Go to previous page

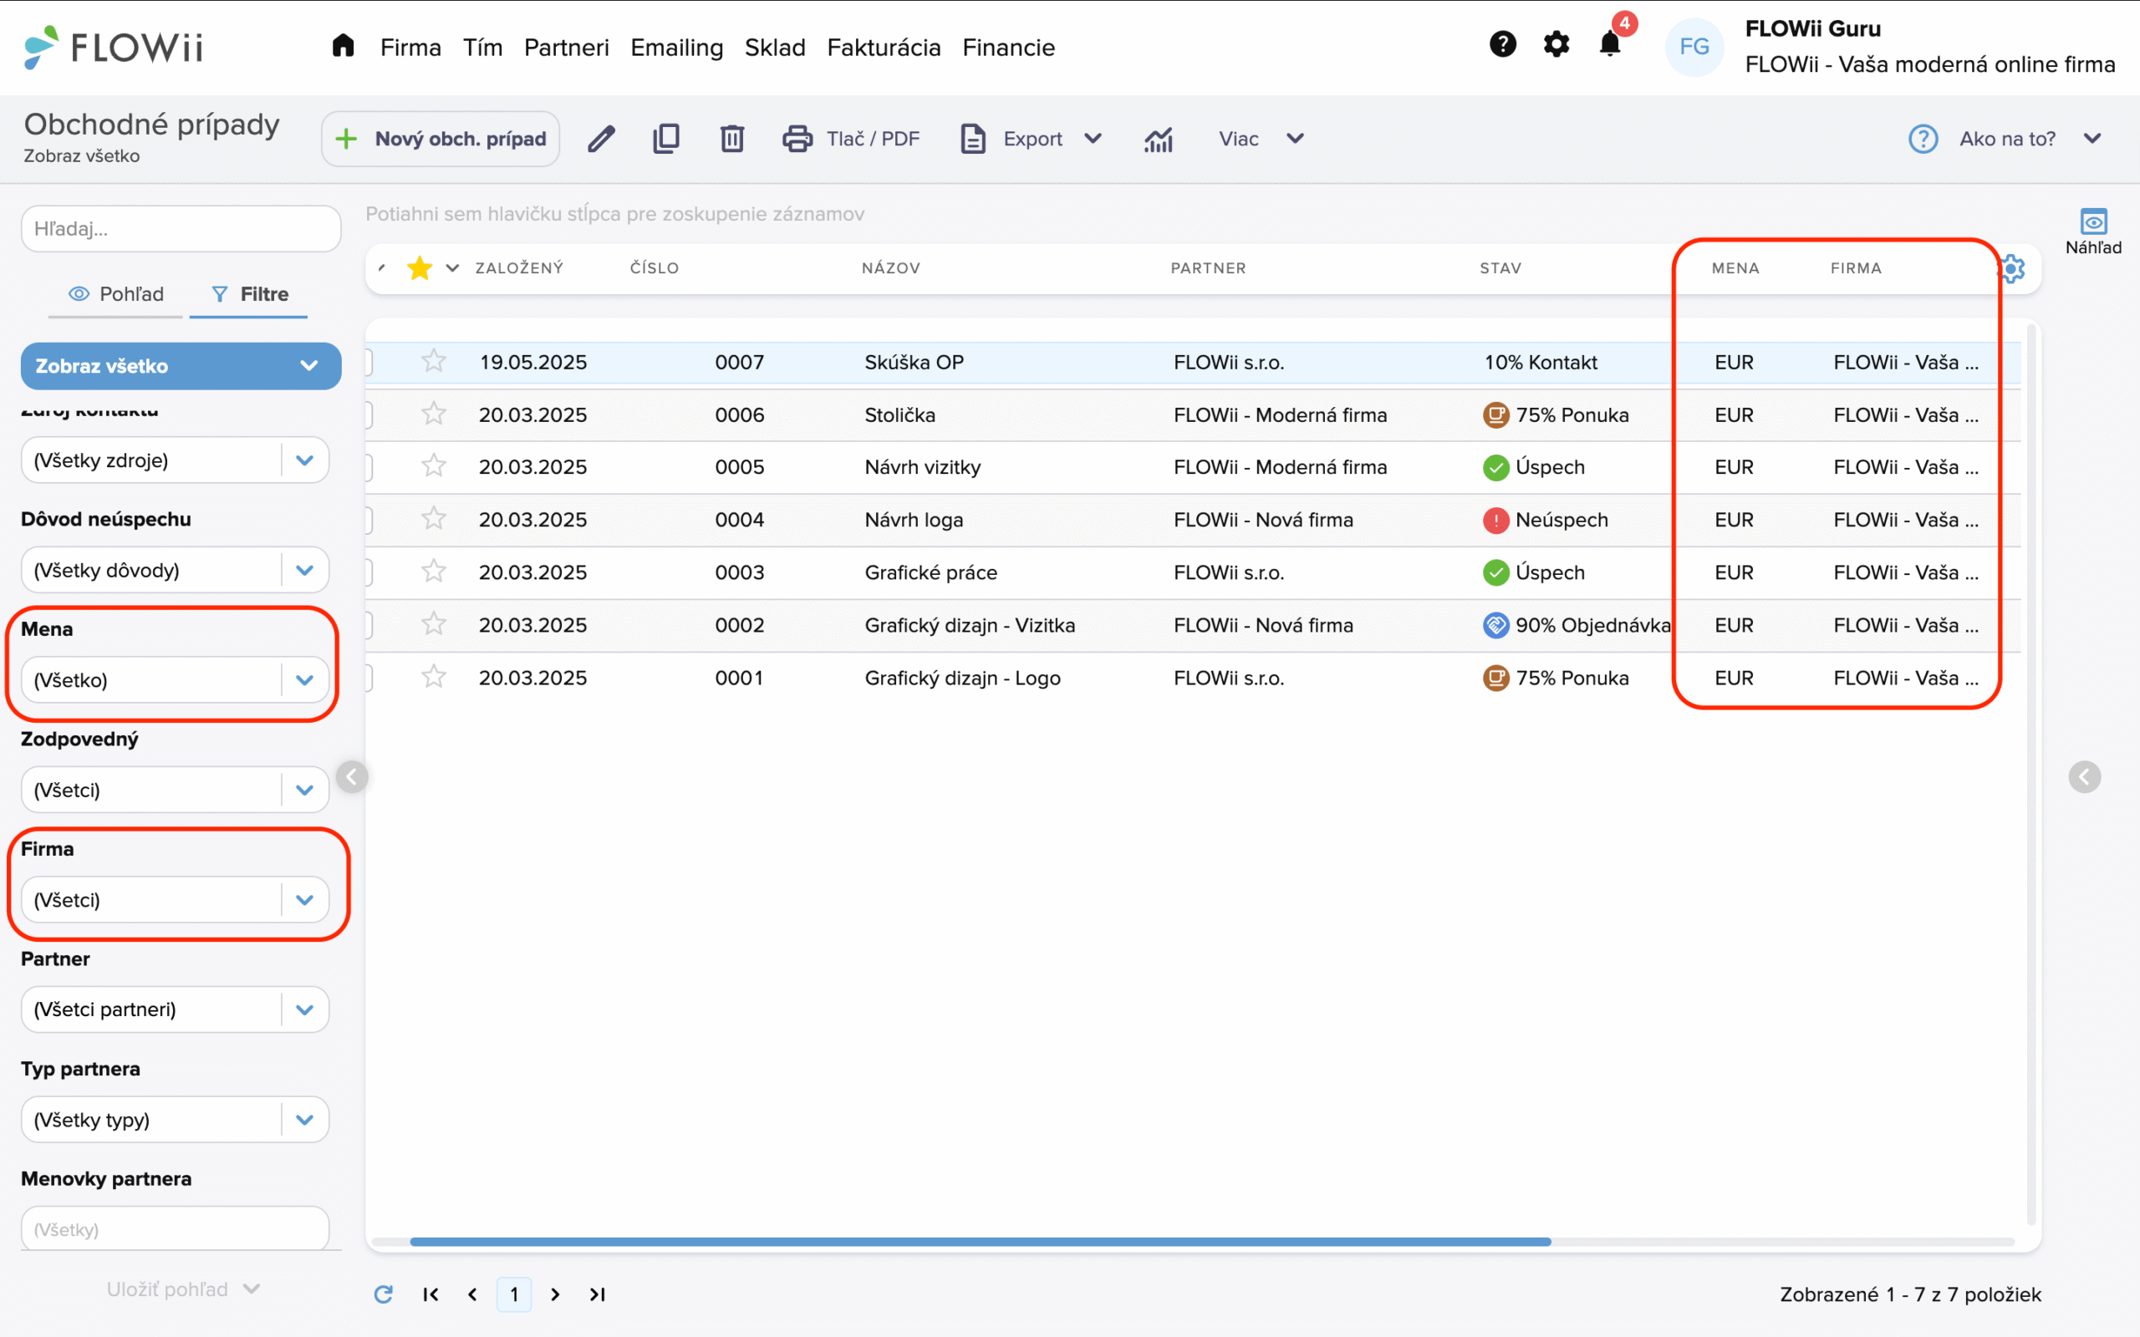pos(472,1294)
